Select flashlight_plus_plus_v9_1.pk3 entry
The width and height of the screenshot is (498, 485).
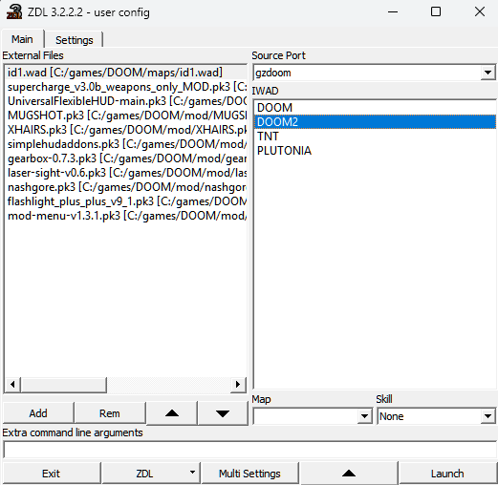click(126, 201)
